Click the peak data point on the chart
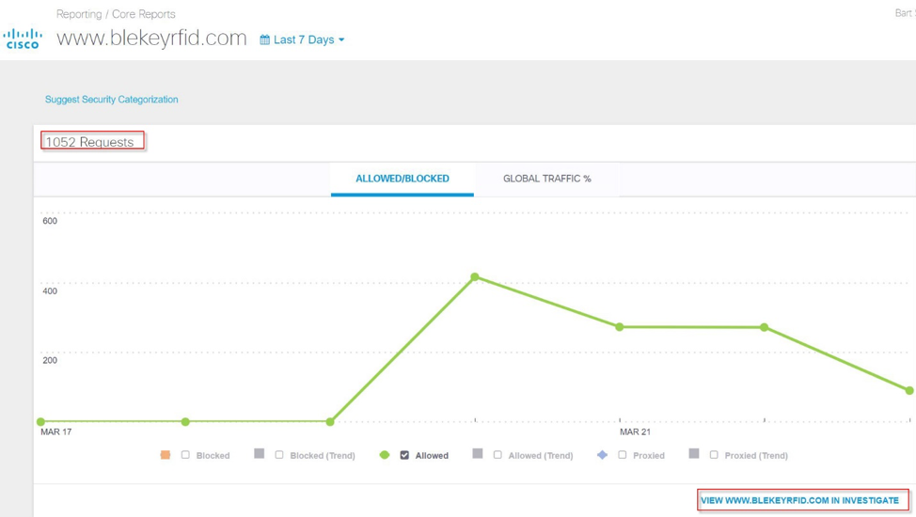 pos(475,277)
